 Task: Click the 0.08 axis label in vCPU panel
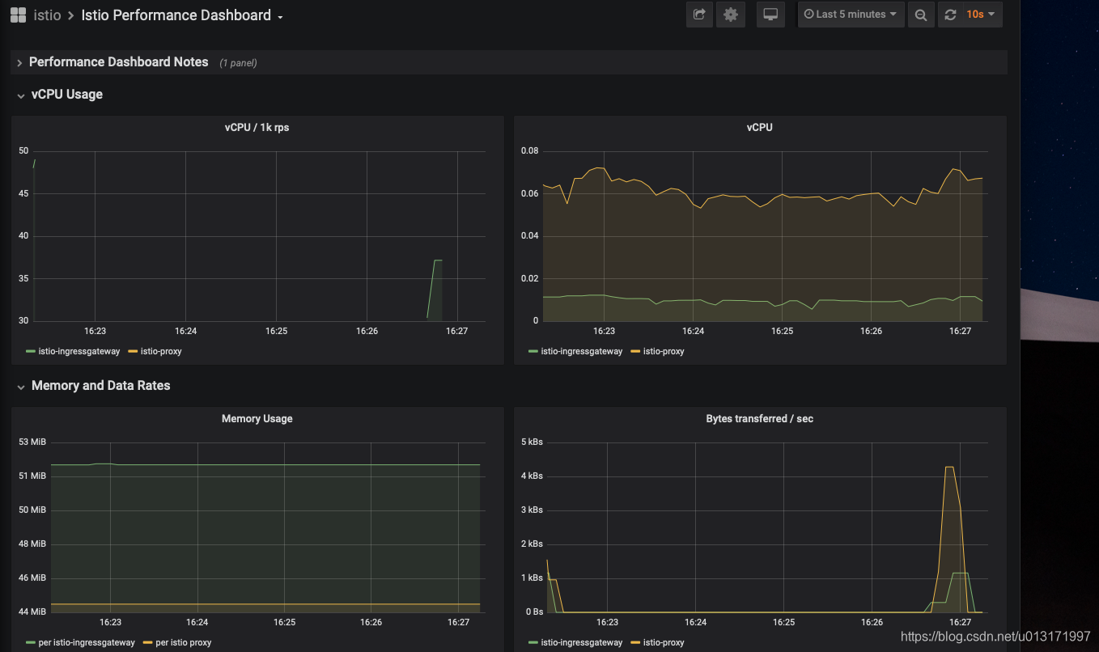pyautogui.click(x=529, y=151)
